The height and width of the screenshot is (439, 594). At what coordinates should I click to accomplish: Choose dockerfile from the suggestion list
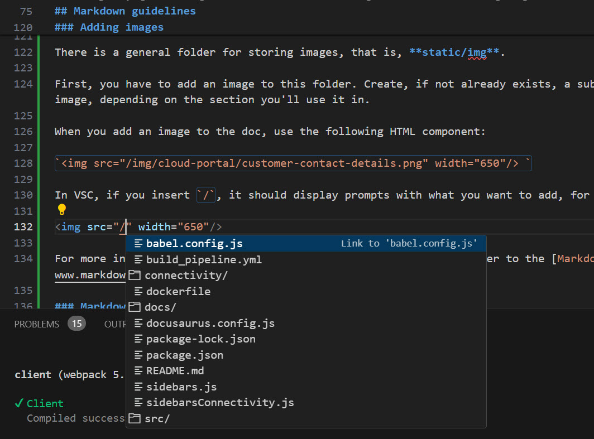coord(306,291)
